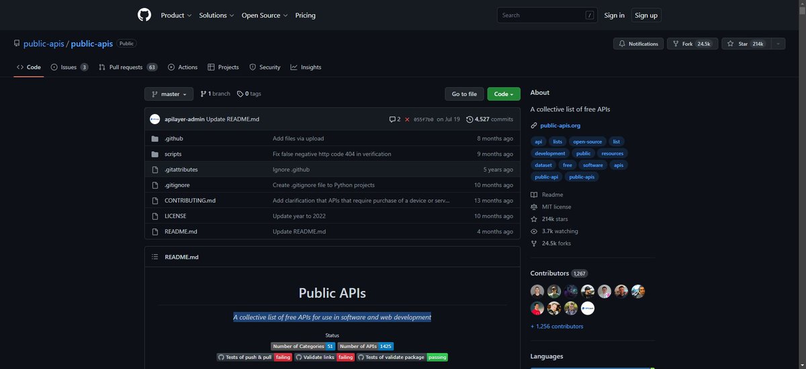The width and height of the screenshot is (806, 369).
Task: Open the master branch selector
Action: tap(169, 94)
